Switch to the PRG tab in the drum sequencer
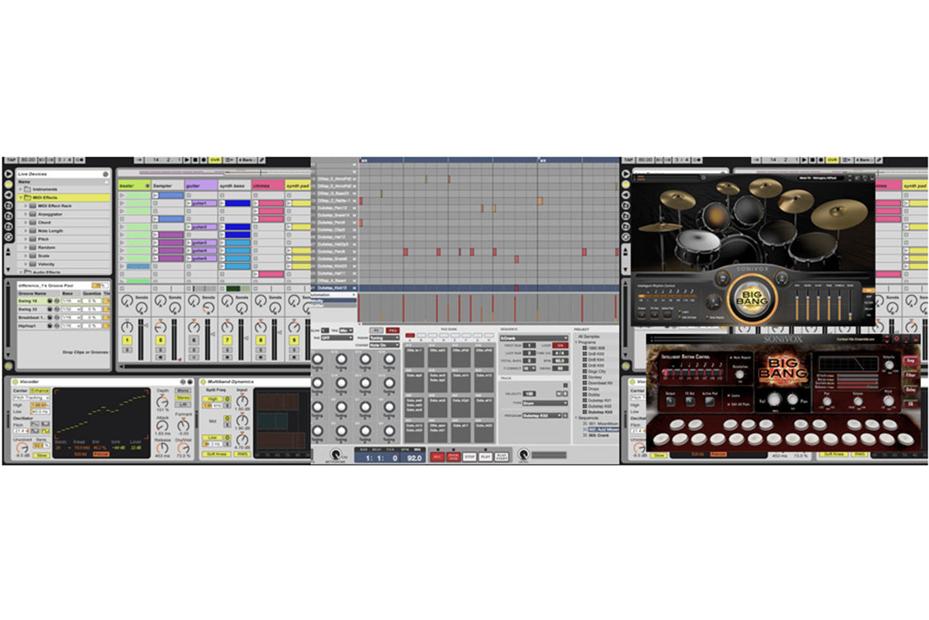Image resolution: width=929 pixels, height=620 pixels. click(x=392, y=328)
